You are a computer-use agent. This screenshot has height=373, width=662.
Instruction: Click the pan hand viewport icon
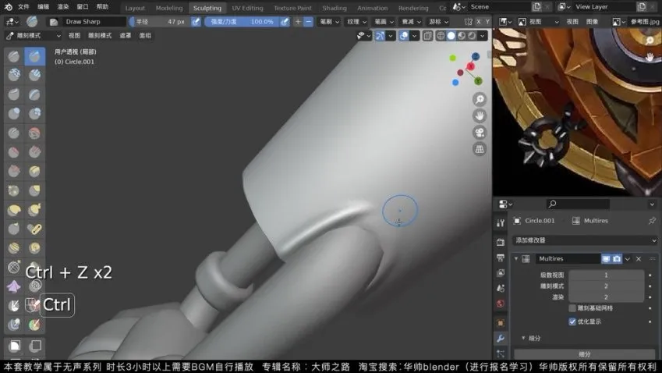coord(480,115)
